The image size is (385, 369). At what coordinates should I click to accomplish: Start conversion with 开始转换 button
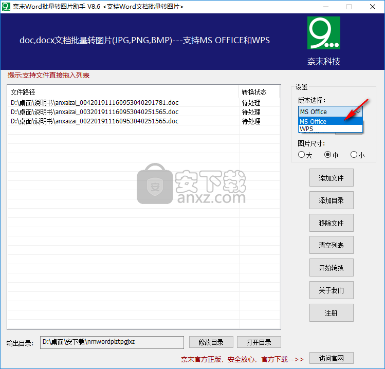[331, 268]
